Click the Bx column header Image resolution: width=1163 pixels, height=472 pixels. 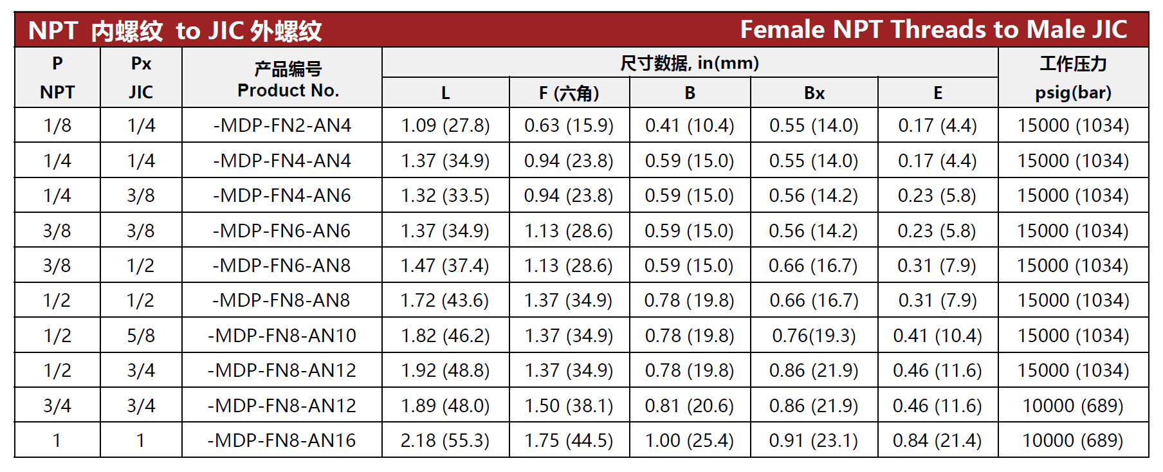pyautogui.click(x=814, y=93)
